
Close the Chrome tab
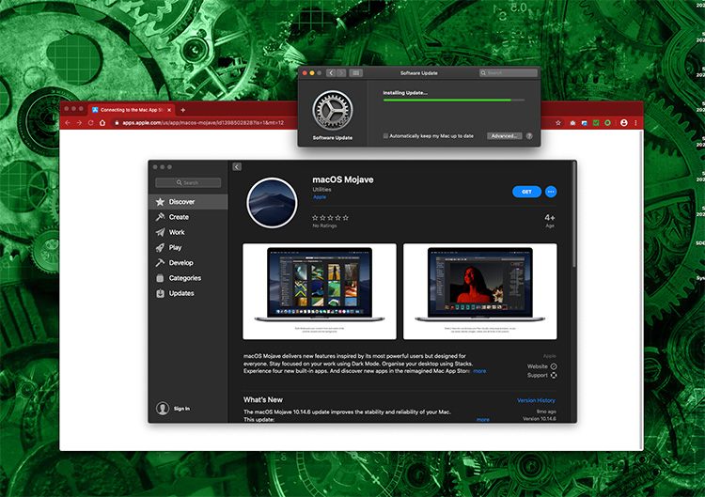coord(169,110)
